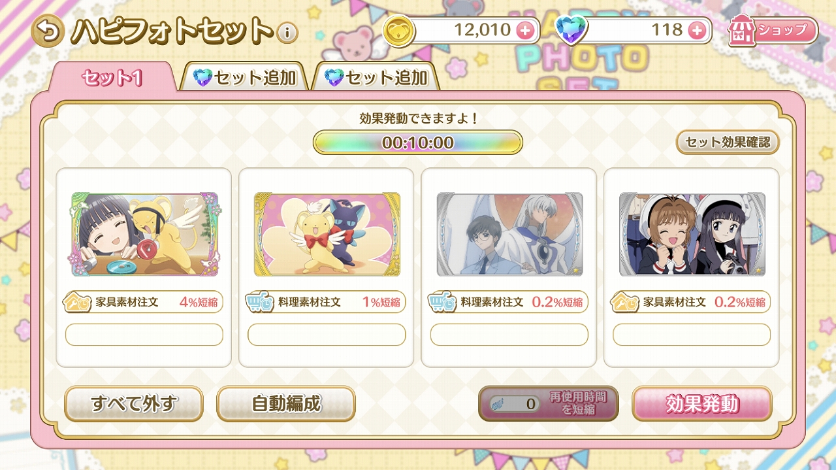Screen dimensions: 836x470
Task: Click the back arrow icon
Action: click(x=48, y=31)
